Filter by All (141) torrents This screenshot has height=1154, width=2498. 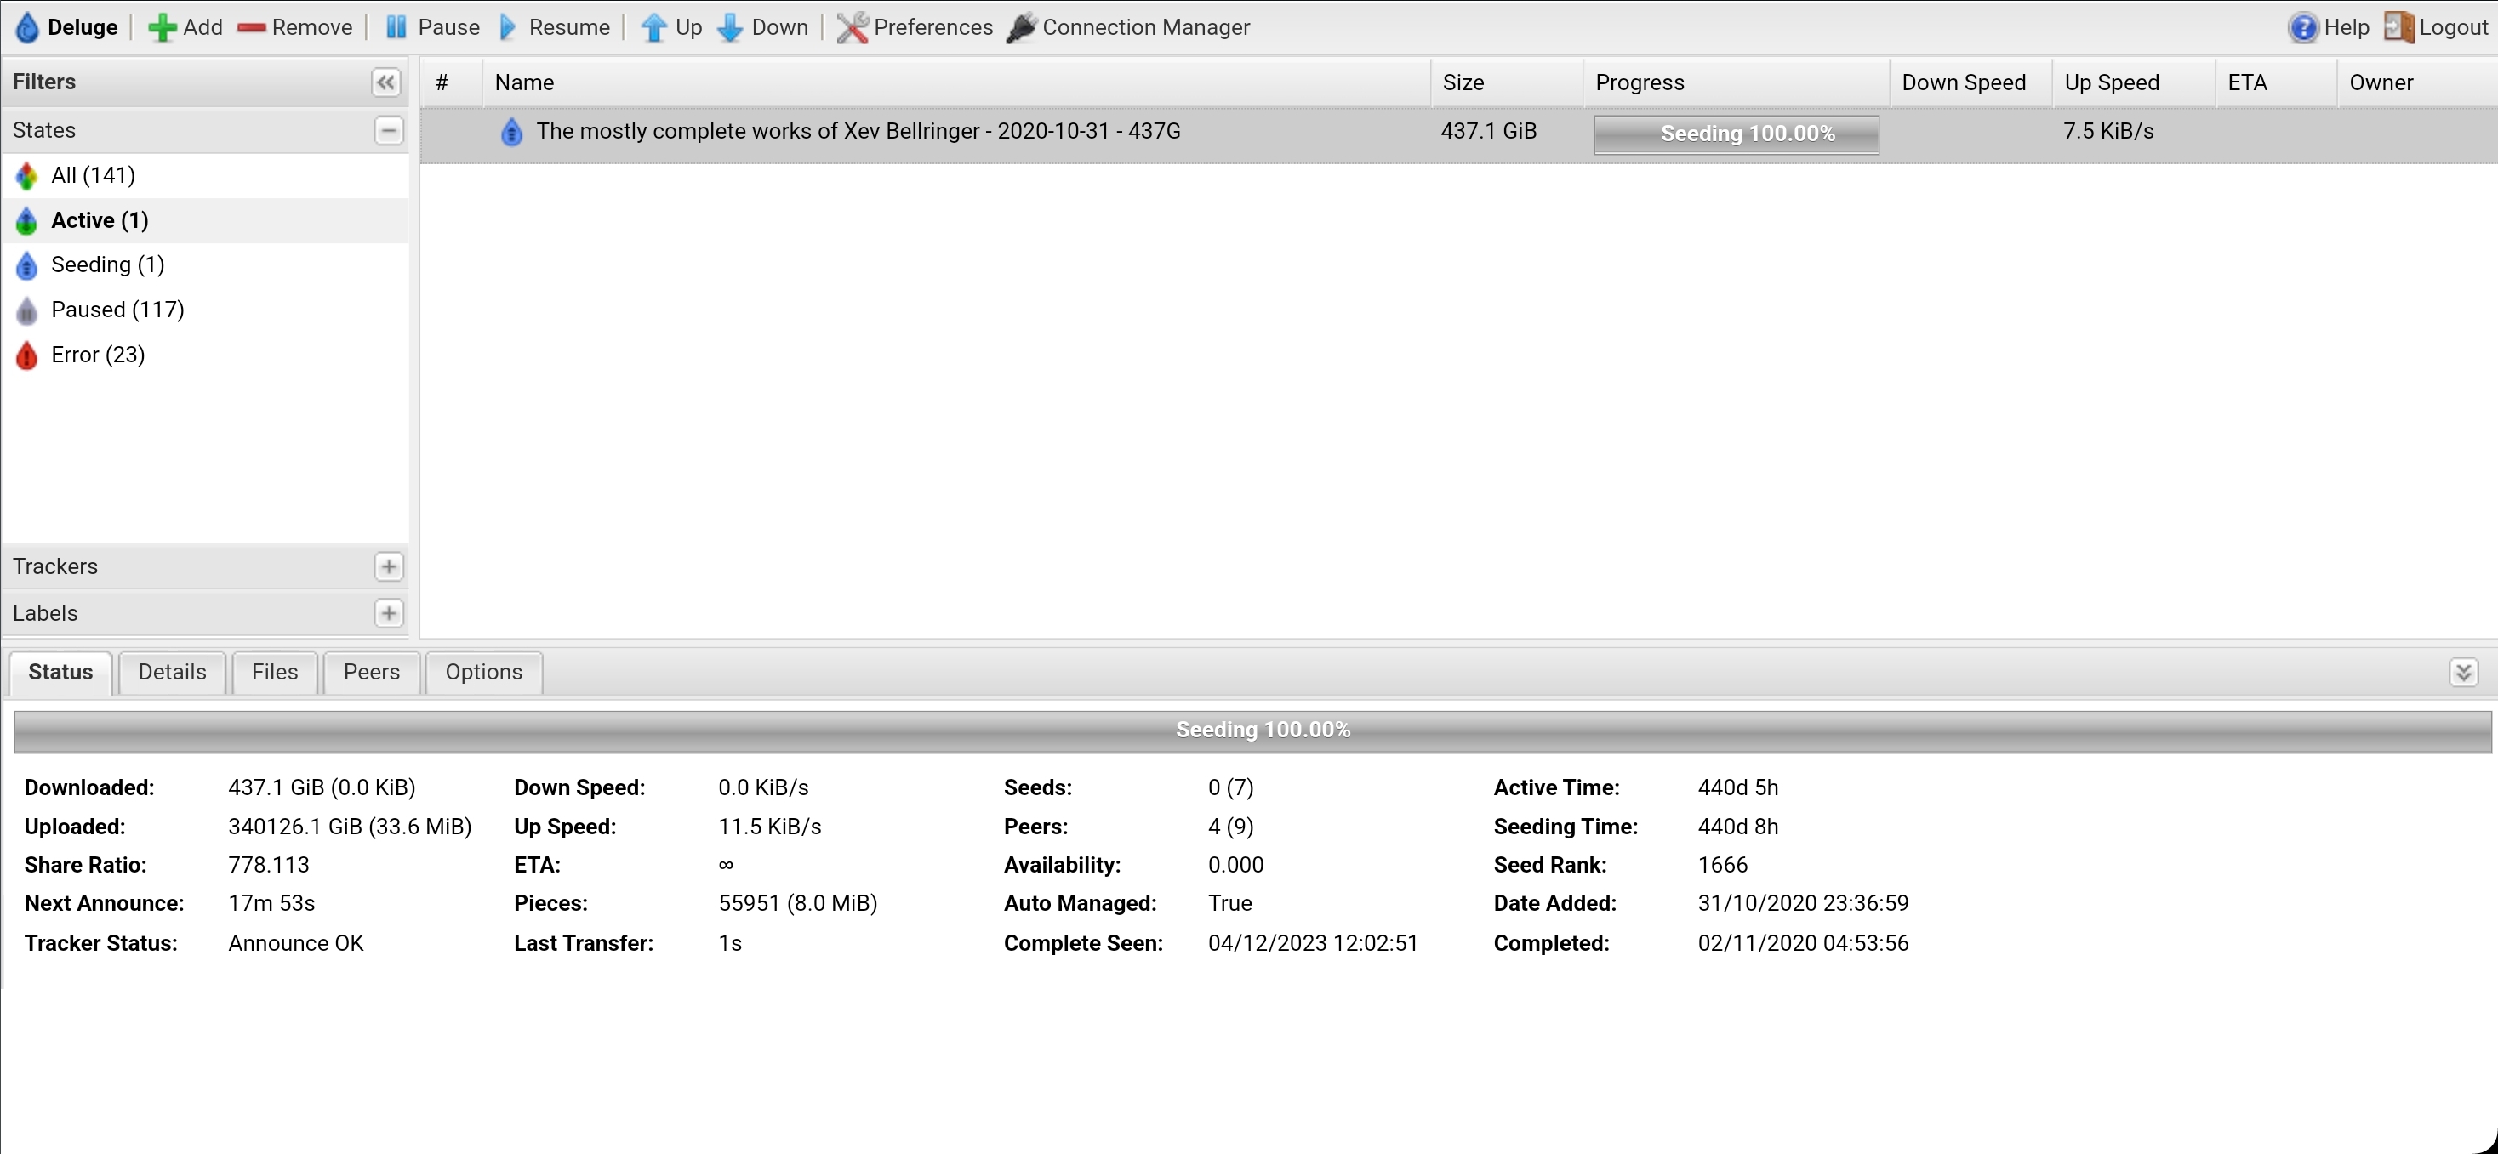(x=204, y=175)
